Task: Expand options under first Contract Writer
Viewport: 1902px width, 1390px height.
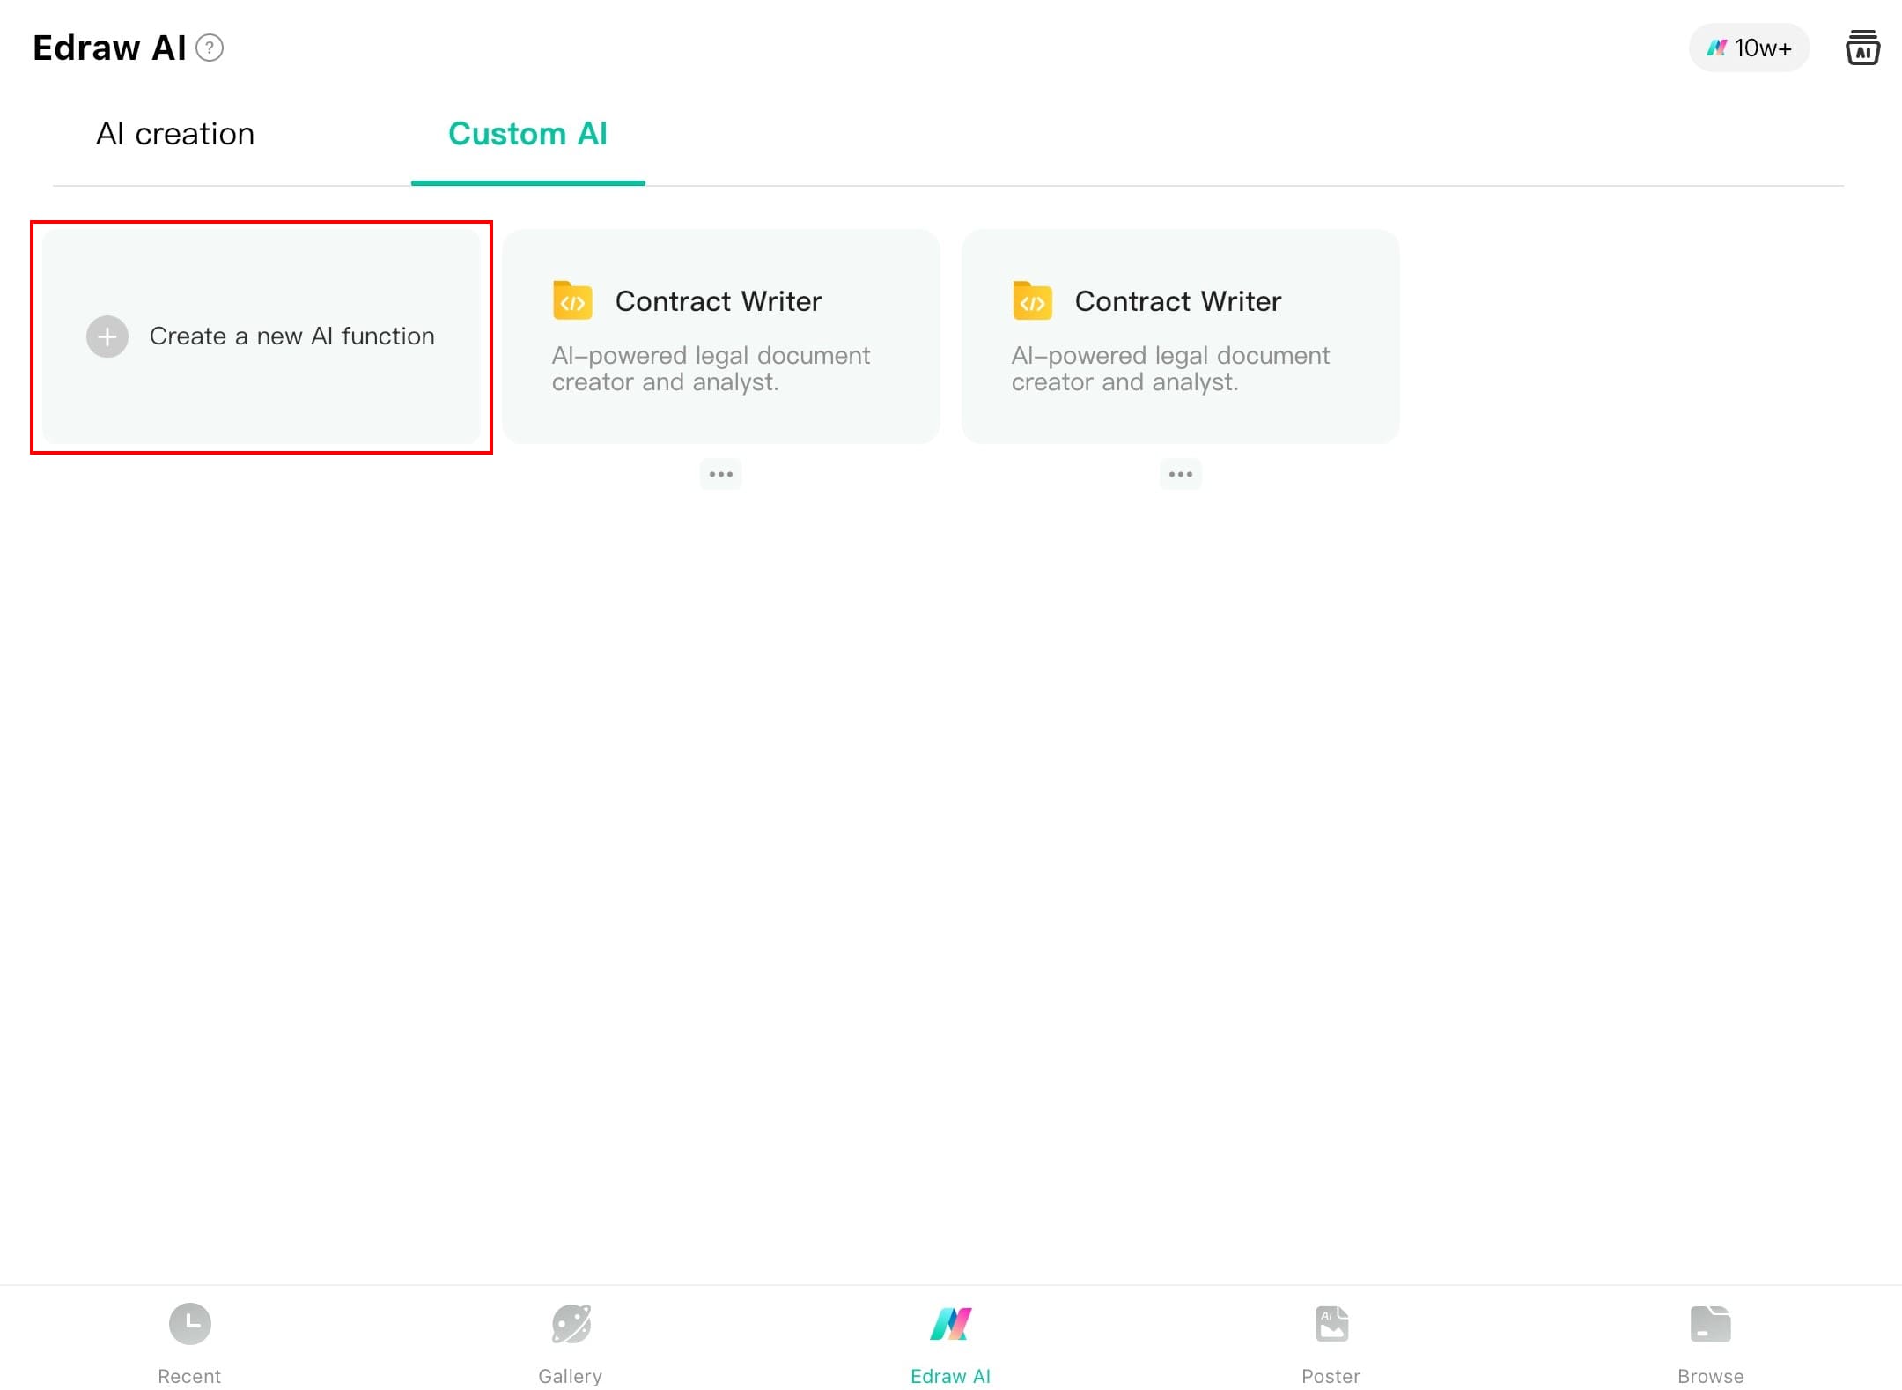Action: [x=720, y=474]
